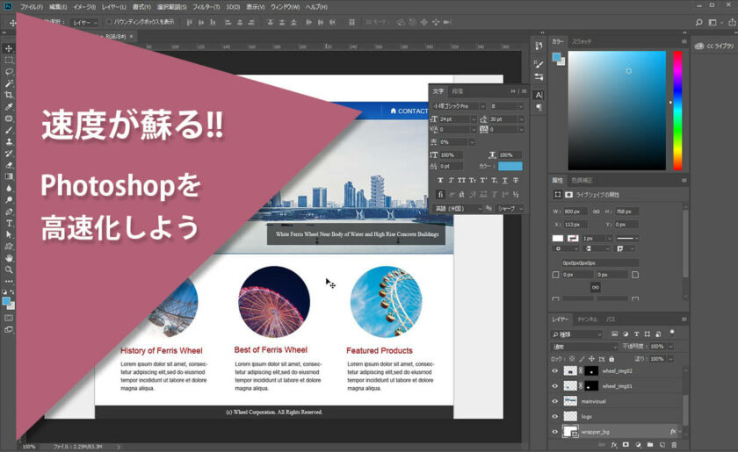The width and height of the screenshot is (738, 452).
Task: Select the Rectangular Marquee tool
Action: pos(9,61)
